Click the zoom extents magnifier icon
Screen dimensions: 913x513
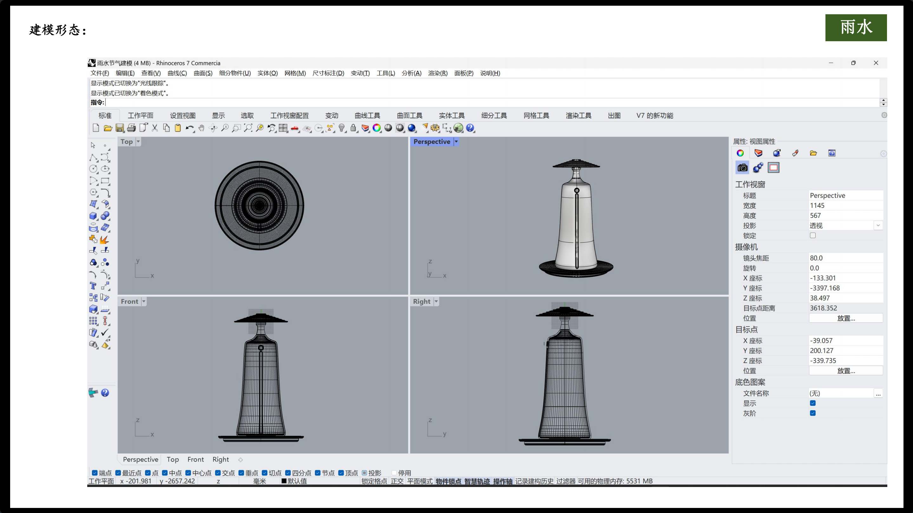pyautogui.click(x=248, y=128)
